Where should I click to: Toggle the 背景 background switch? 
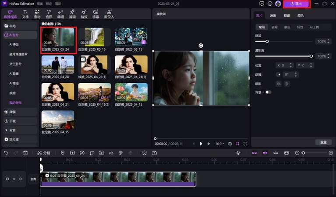pos(268,92)
